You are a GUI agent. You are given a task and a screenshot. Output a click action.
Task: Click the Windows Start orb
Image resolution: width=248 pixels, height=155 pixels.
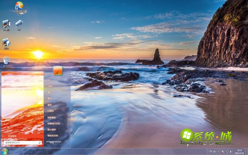pos(4,151)
